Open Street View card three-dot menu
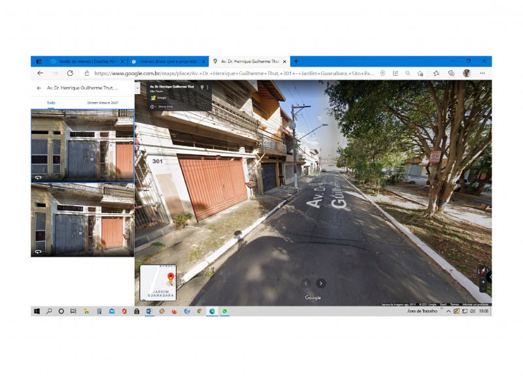 click(x=207, y=88)
